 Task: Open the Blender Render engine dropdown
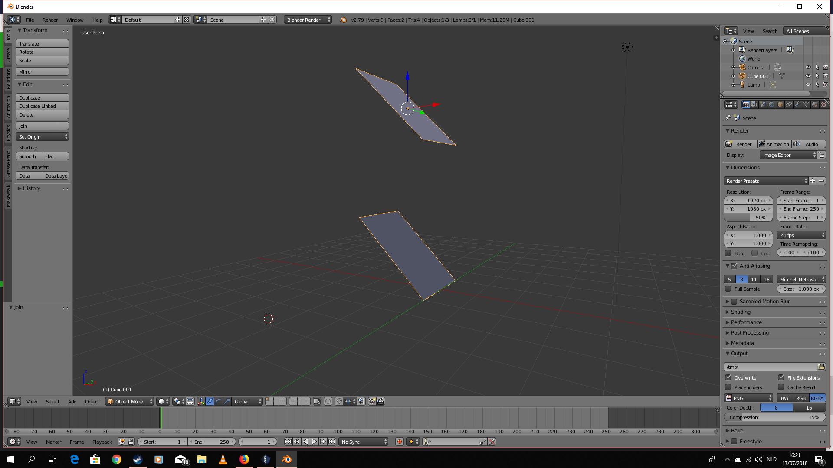(308, 20)
